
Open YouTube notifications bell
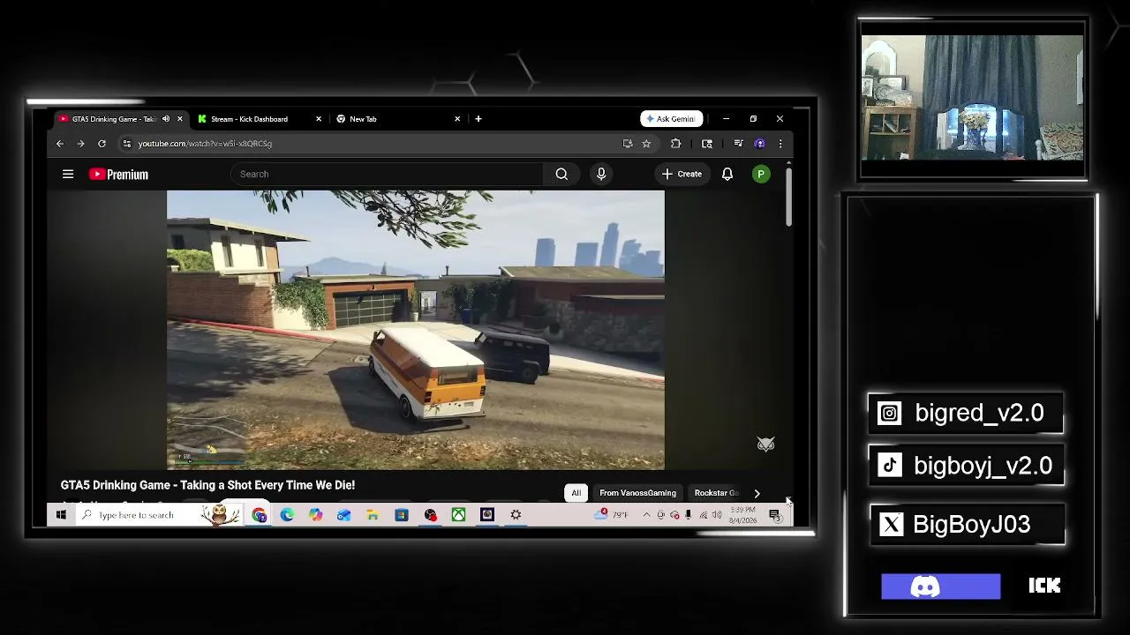coord(727,174)
